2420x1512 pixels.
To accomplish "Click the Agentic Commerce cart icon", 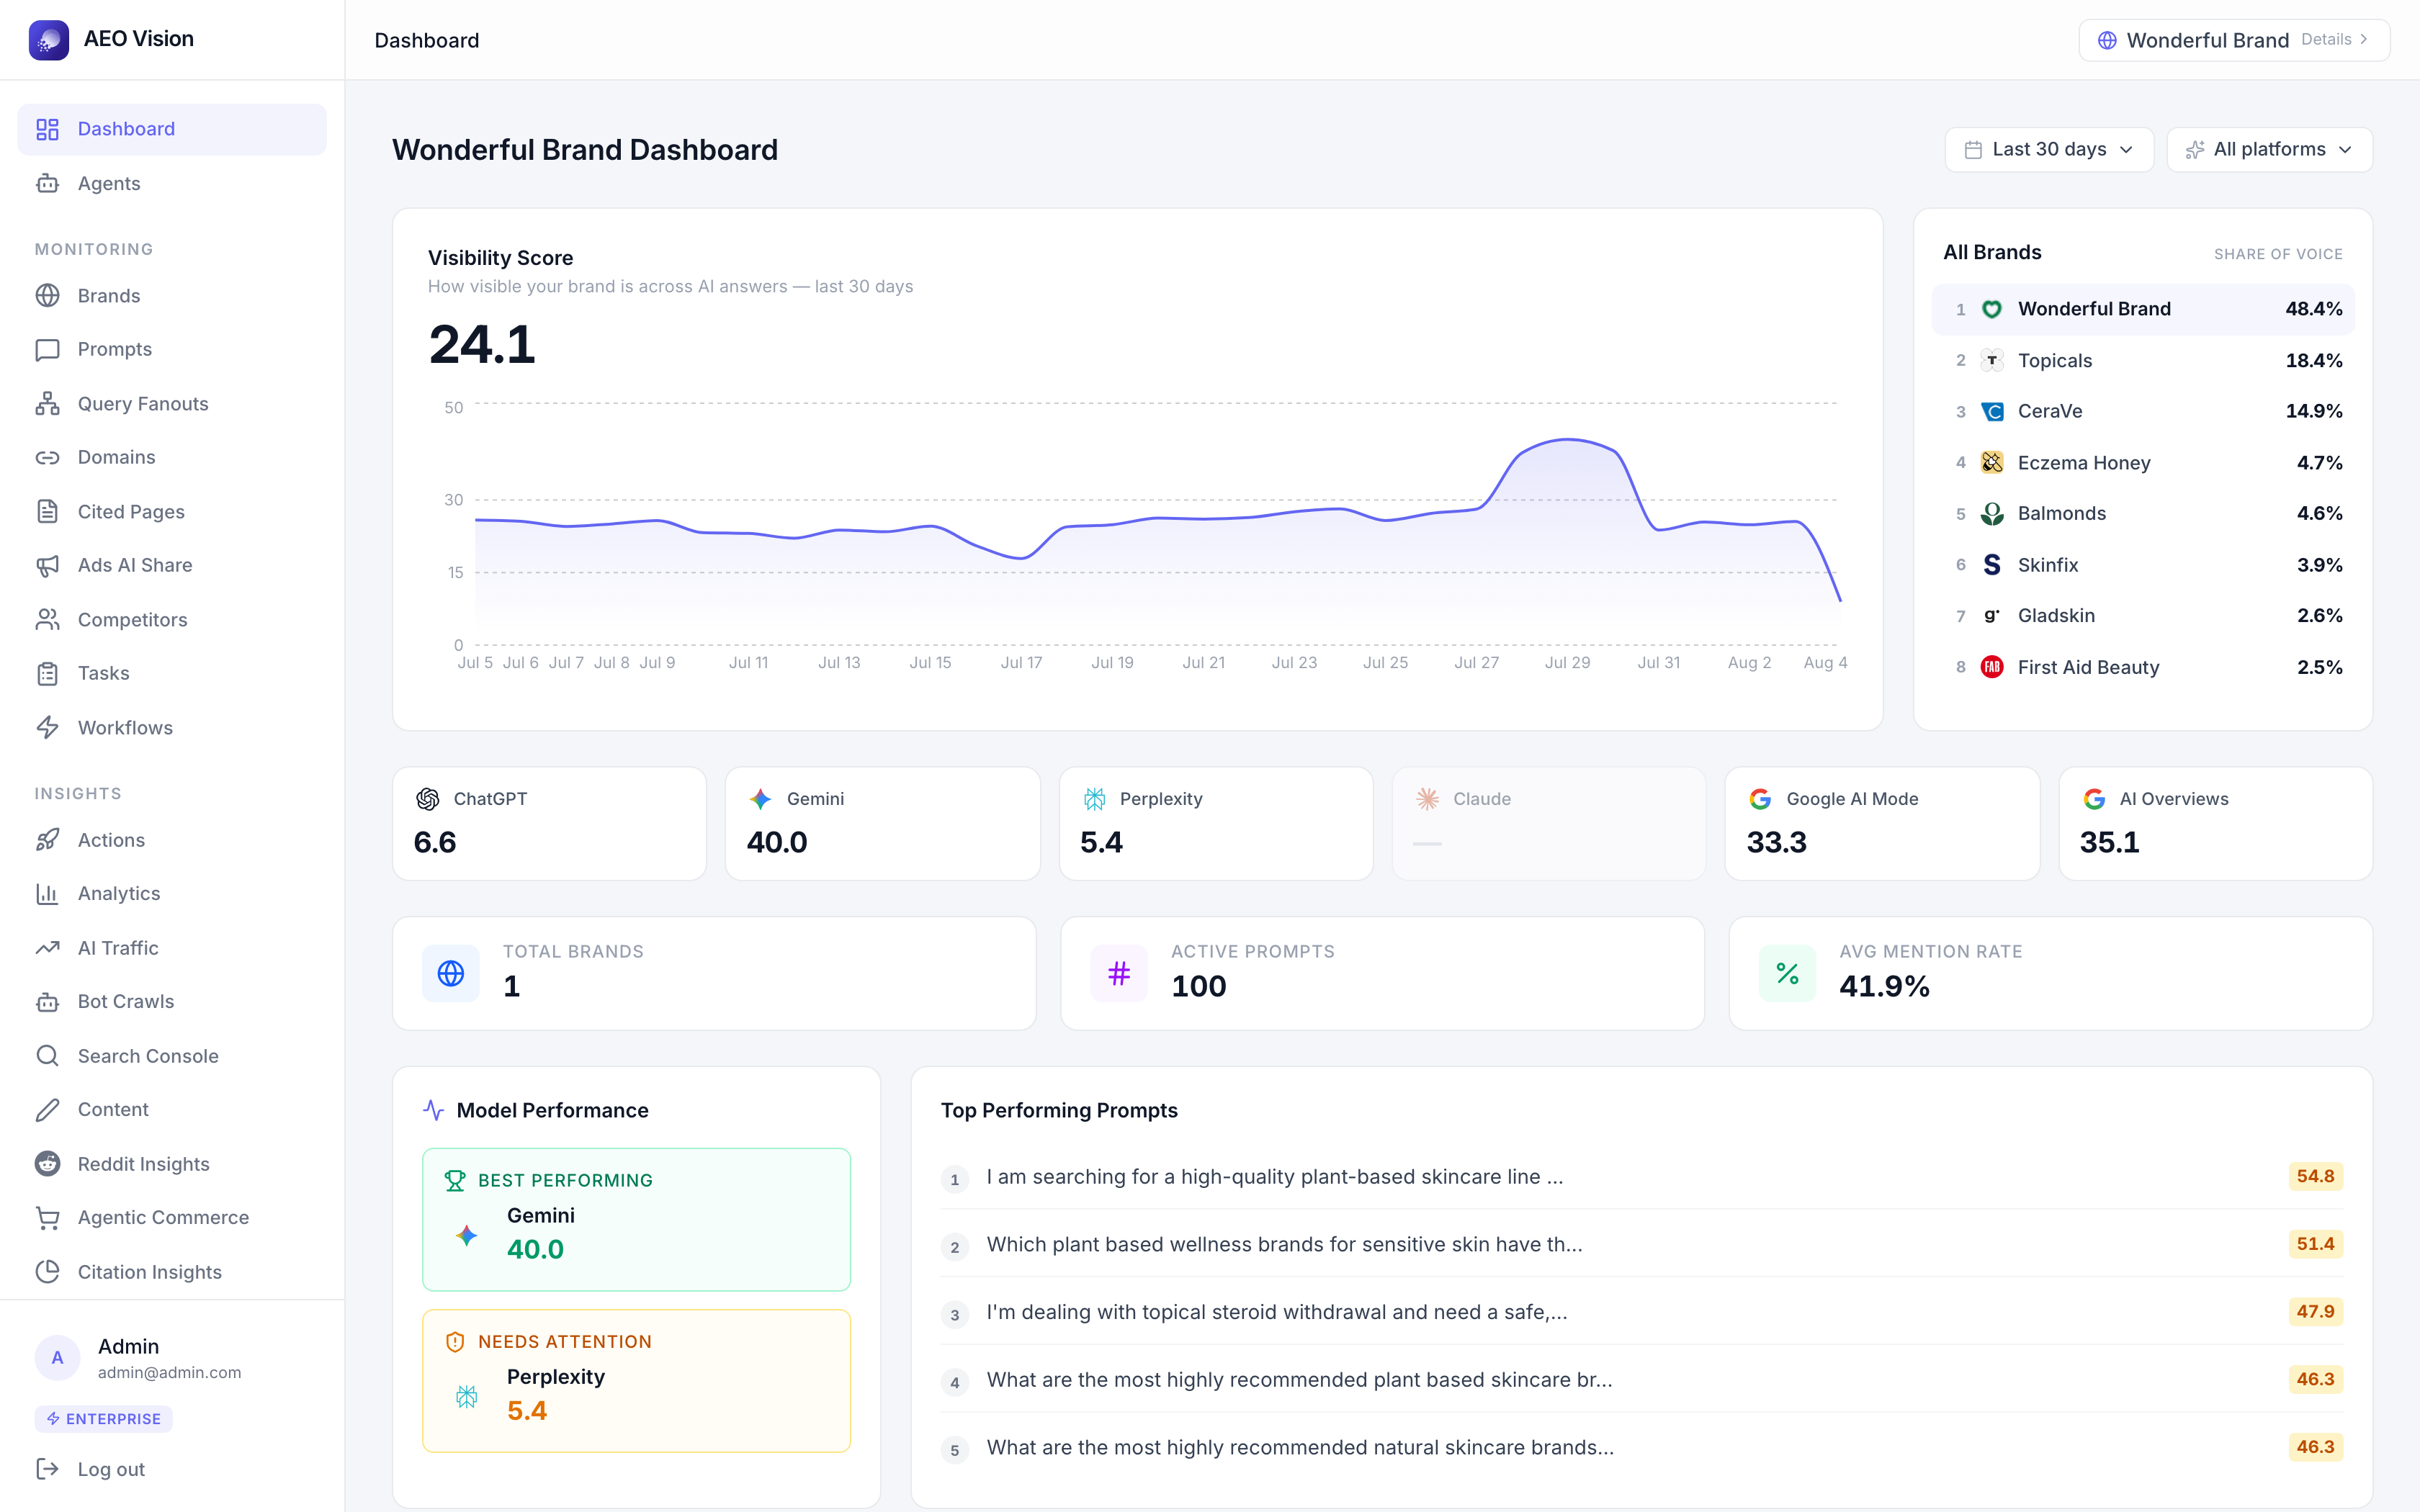I will [47, 1218].
